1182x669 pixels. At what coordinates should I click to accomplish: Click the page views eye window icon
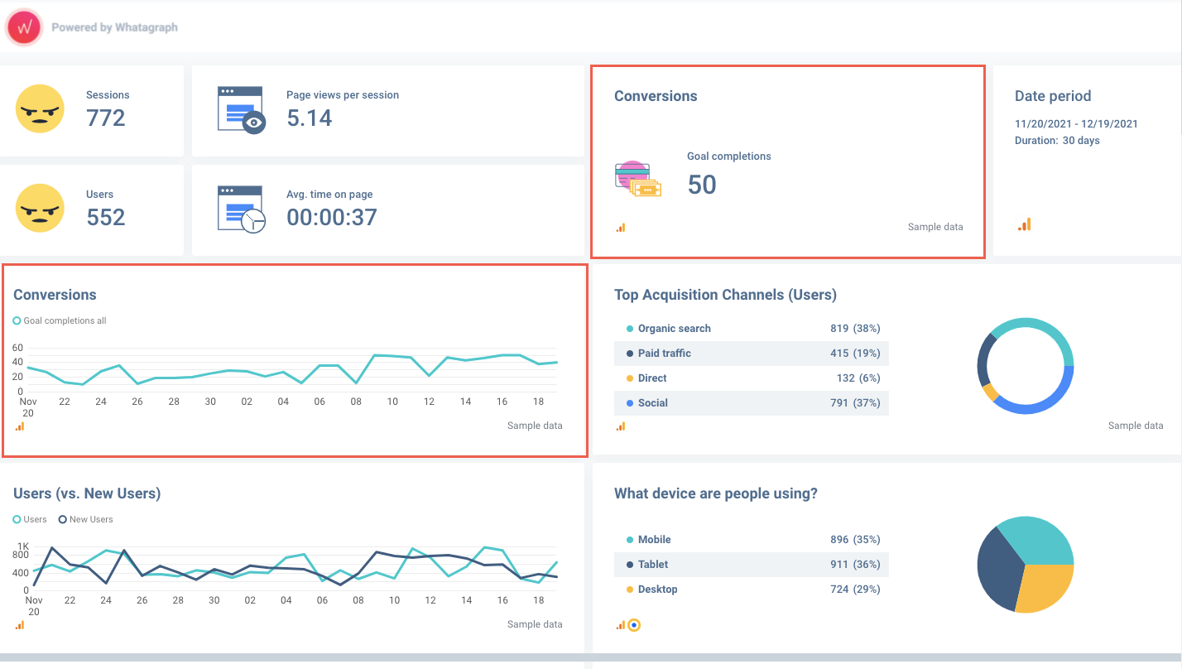pos(242,109)
